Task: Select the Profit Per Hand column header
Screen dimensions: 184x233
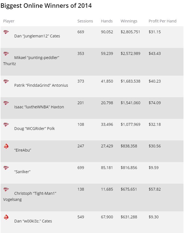Action: click(162, 21)
